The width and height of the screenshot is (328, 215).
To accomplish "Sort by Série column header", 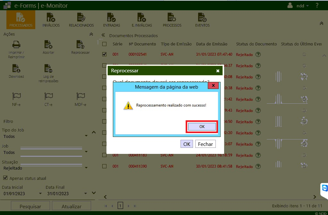I will click(x=117, y=44).
